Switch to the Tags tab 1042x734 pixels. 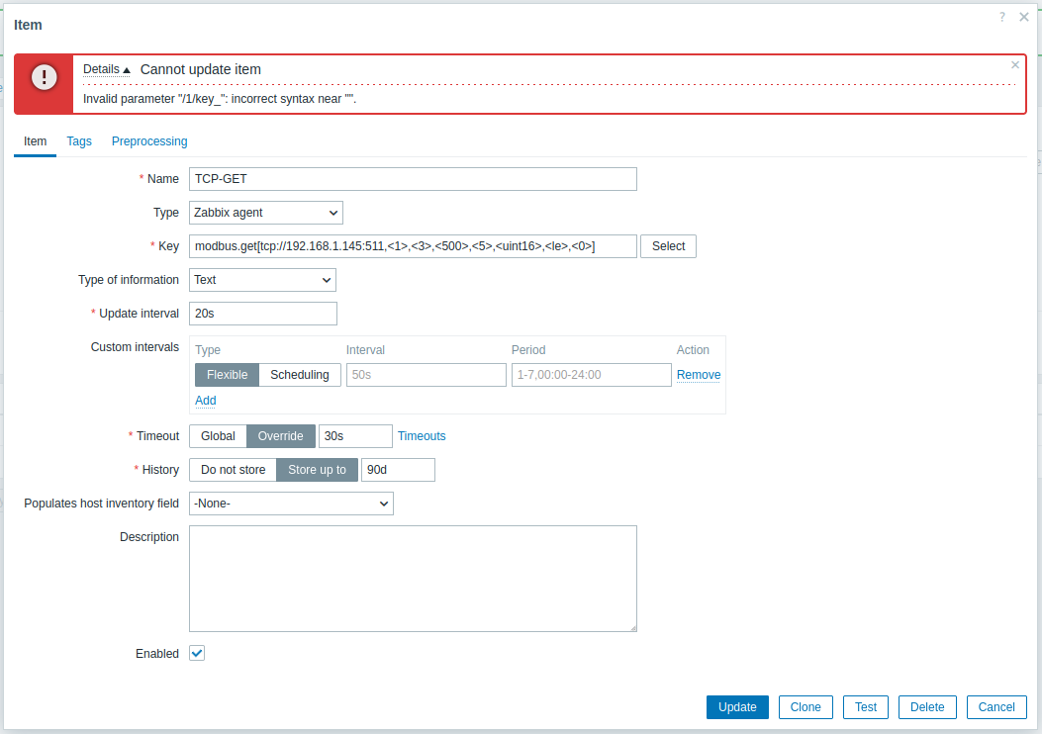79,141
